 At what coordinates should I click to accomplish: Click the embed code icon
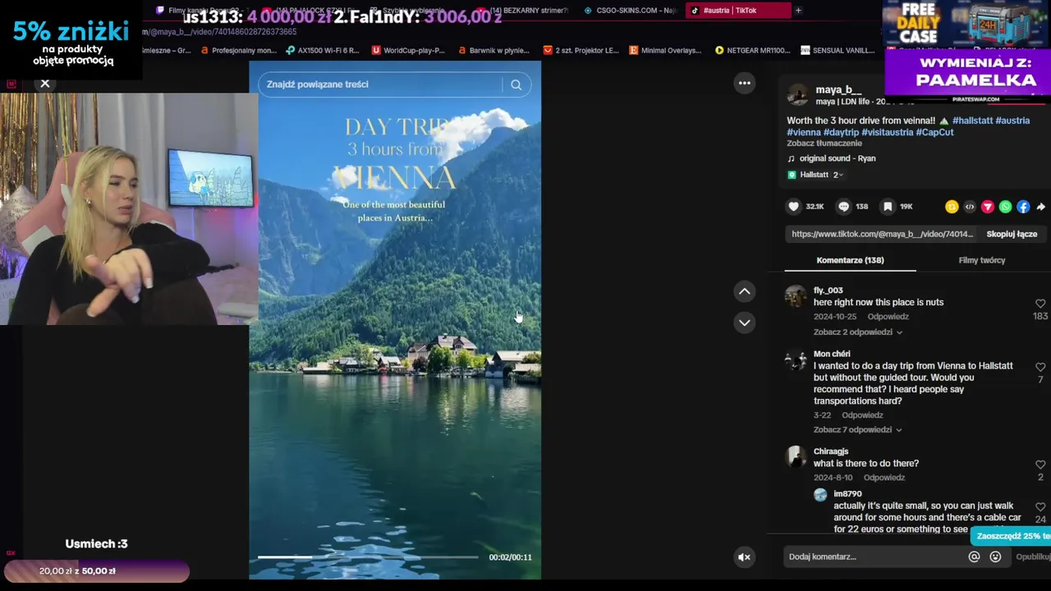point(970,207)
